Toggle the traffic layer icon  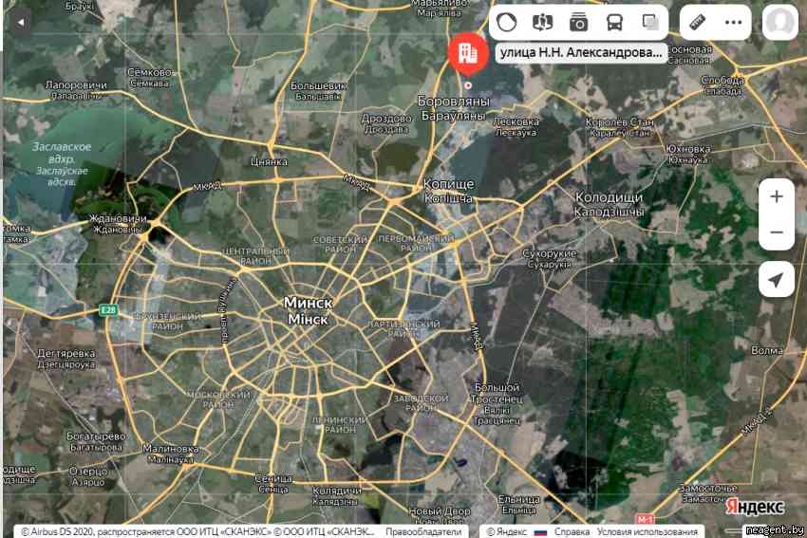pos(507,22)
